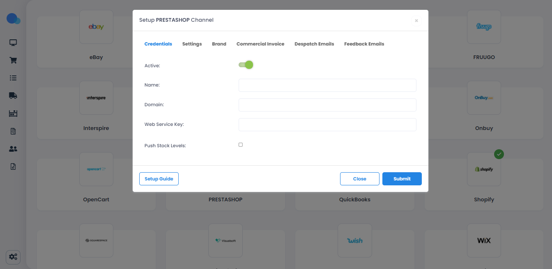This screenshot has height=269, width=552.
Task: Select the Wish logo tile
Action: 355,240
